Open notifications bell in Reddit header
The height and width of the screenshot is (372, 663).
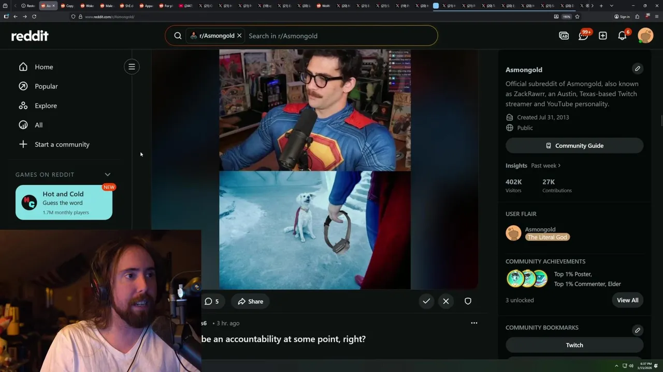(623, 36)
